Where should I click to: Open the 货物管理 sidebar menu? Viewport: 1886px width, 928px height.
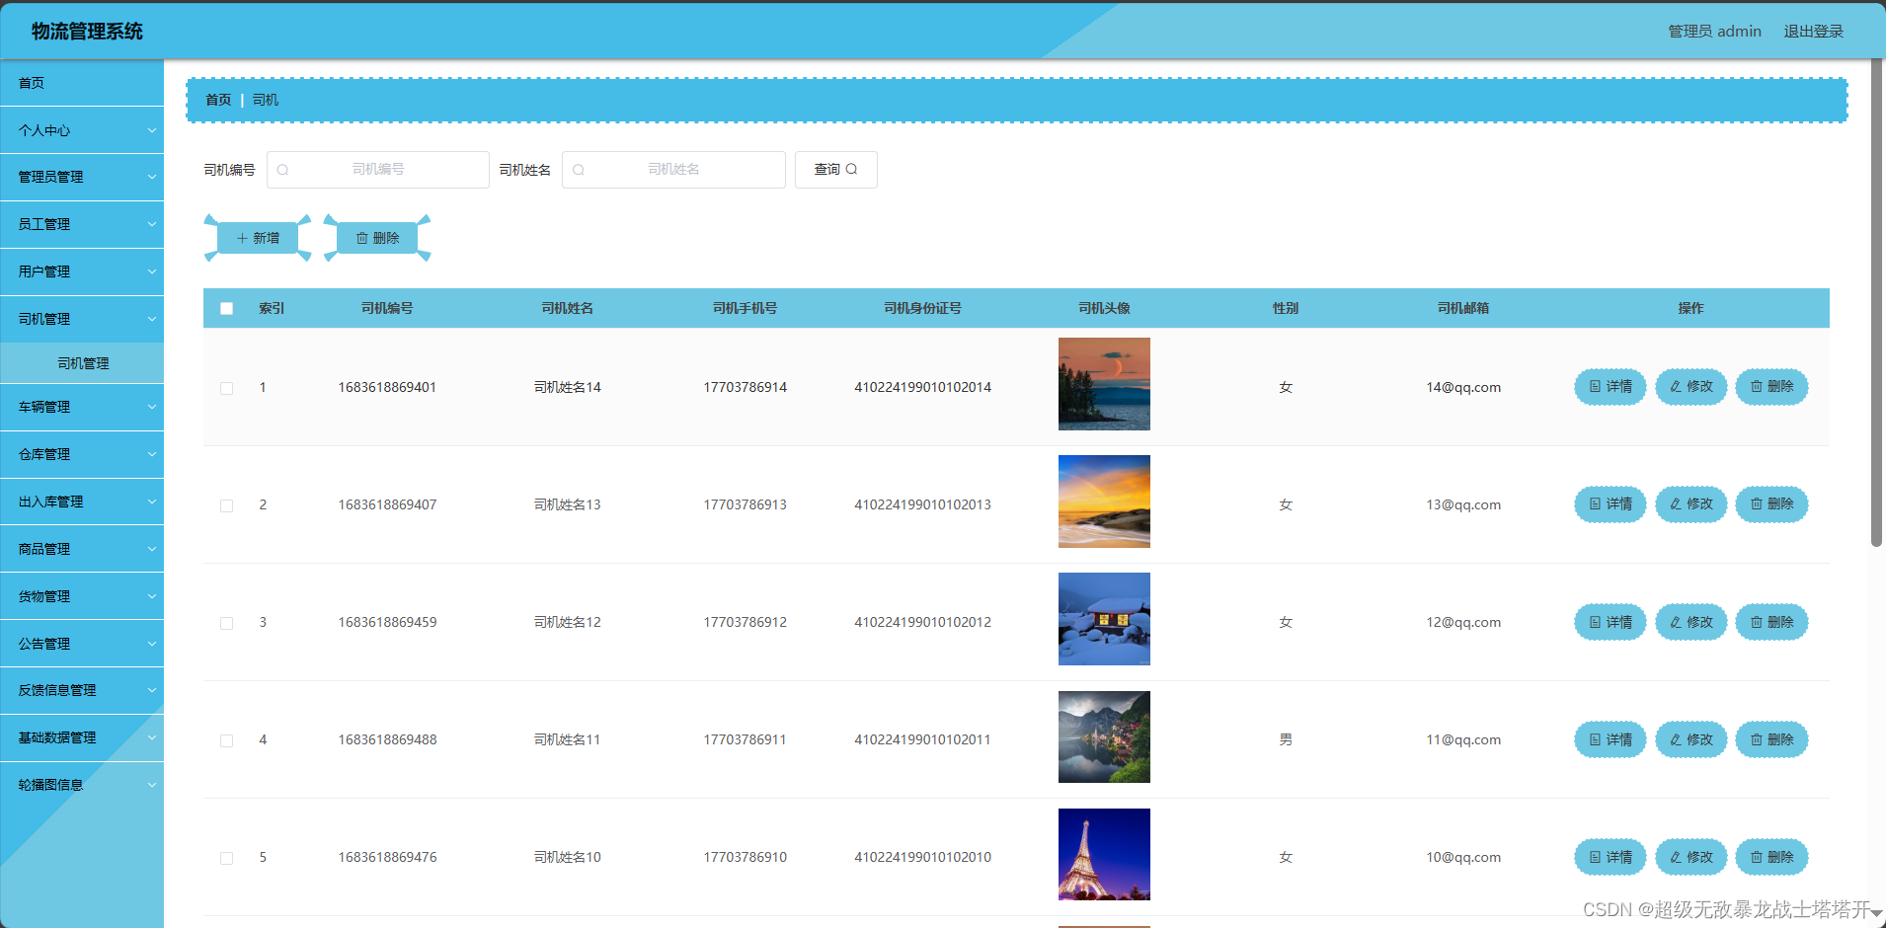coord(82,596)
